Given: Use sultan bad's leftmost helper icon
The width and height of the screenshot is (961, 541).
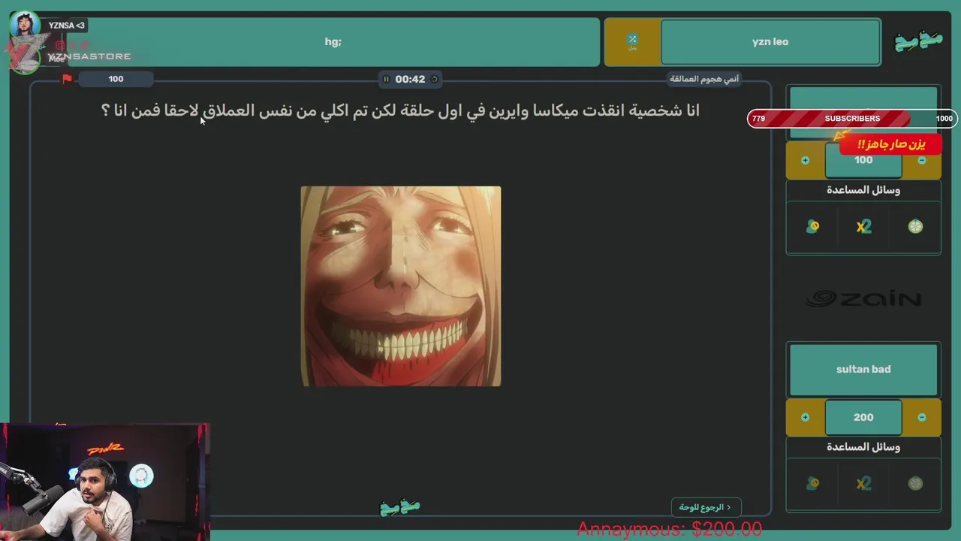Looking at the screenshot, I should coord(812,483).
